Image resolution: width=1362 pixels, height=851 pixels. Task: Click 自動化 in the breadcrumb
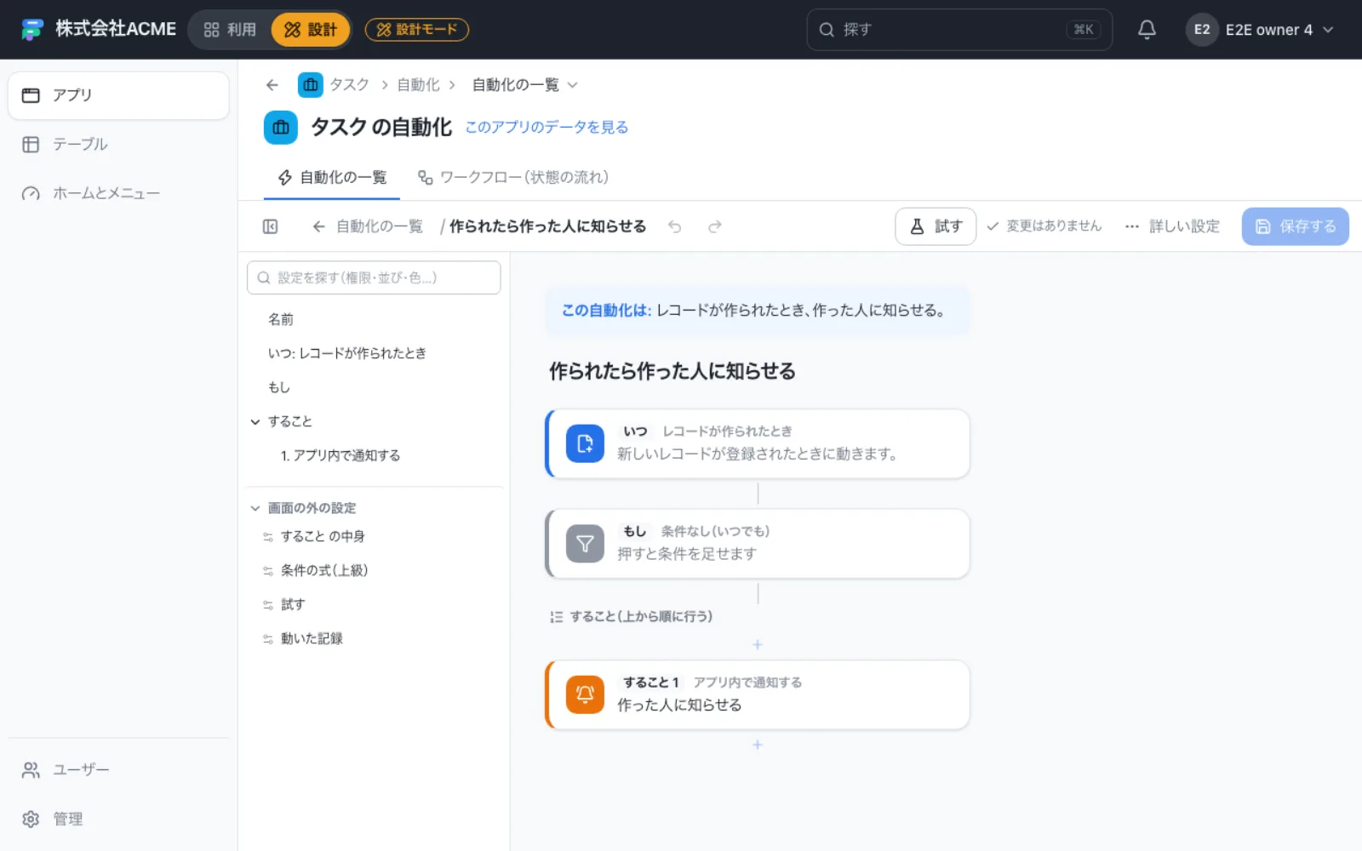(419, 85)
